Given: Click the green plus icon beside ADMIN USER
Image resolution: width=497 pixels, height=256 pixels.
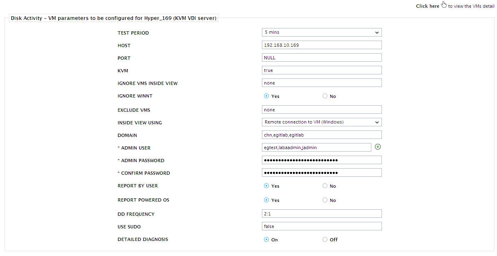Looking at the screenshot, I should tap(378, 147).
